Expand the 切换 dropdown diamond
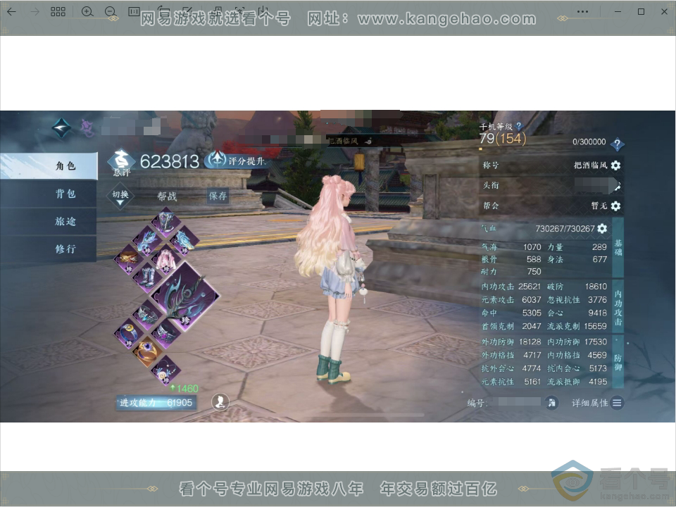The height and width of the screenshot is (507, 676). (x=120, y=196)
